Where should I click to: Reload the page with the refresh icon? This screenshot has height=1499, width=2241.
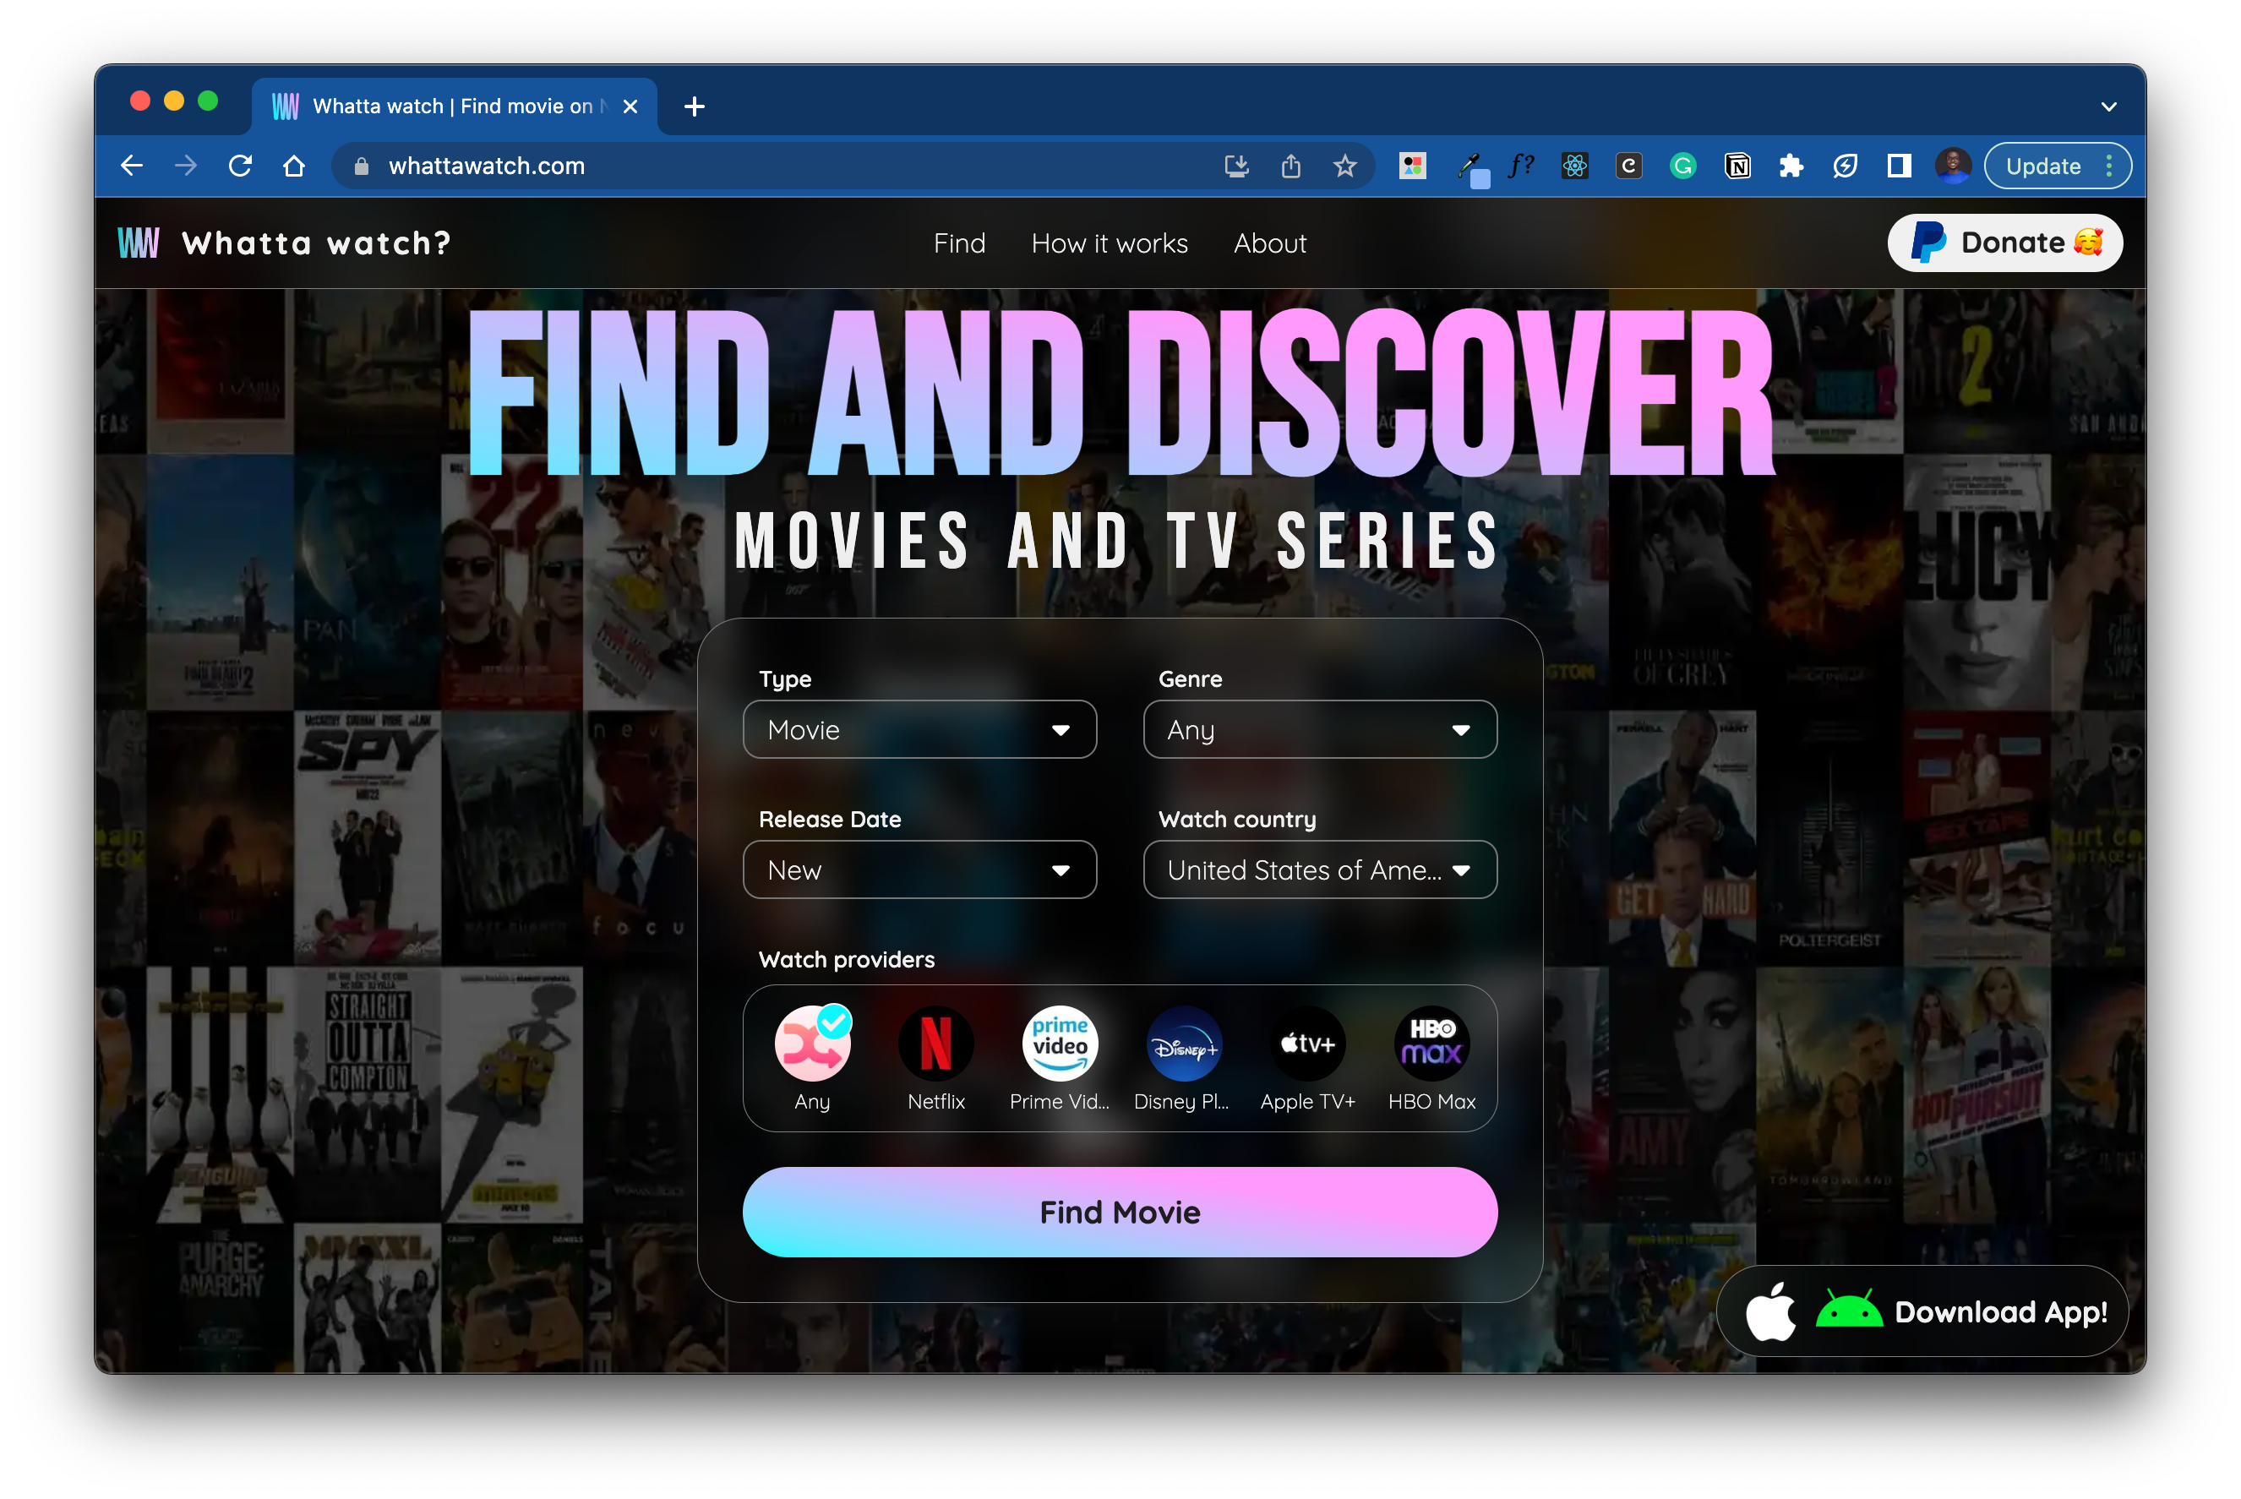(240, 166)
